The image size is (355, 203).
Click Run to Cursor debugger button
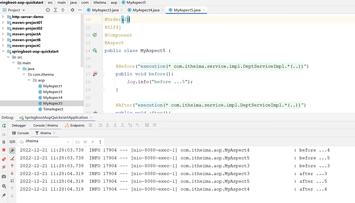(137, 125)
